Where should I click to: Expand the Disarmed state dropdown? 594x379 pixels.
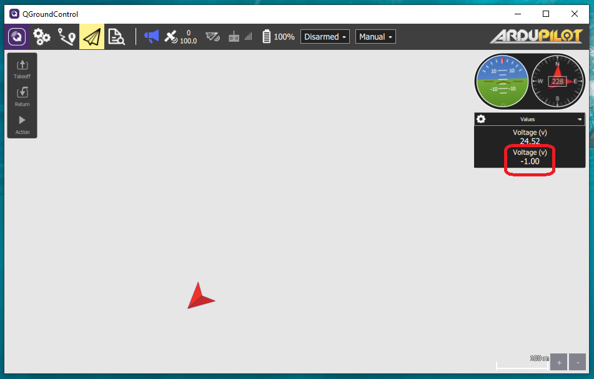coord(325,36)
